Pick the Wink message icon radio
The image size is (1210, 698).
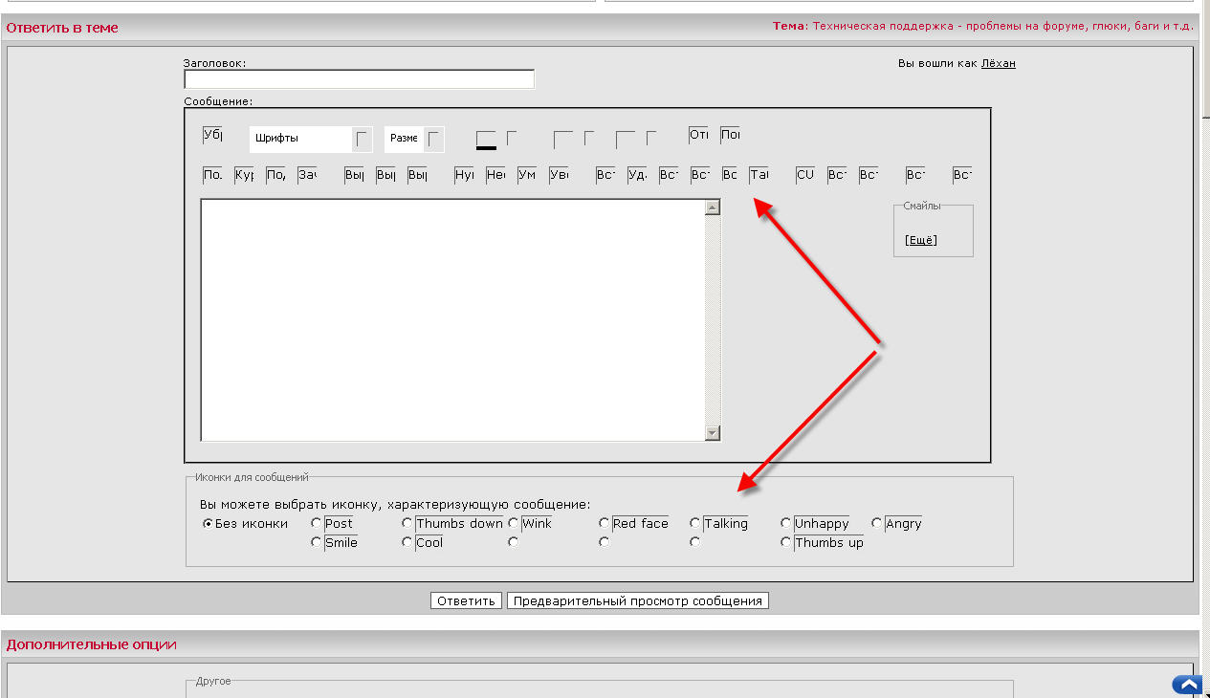tap(514, 523)
